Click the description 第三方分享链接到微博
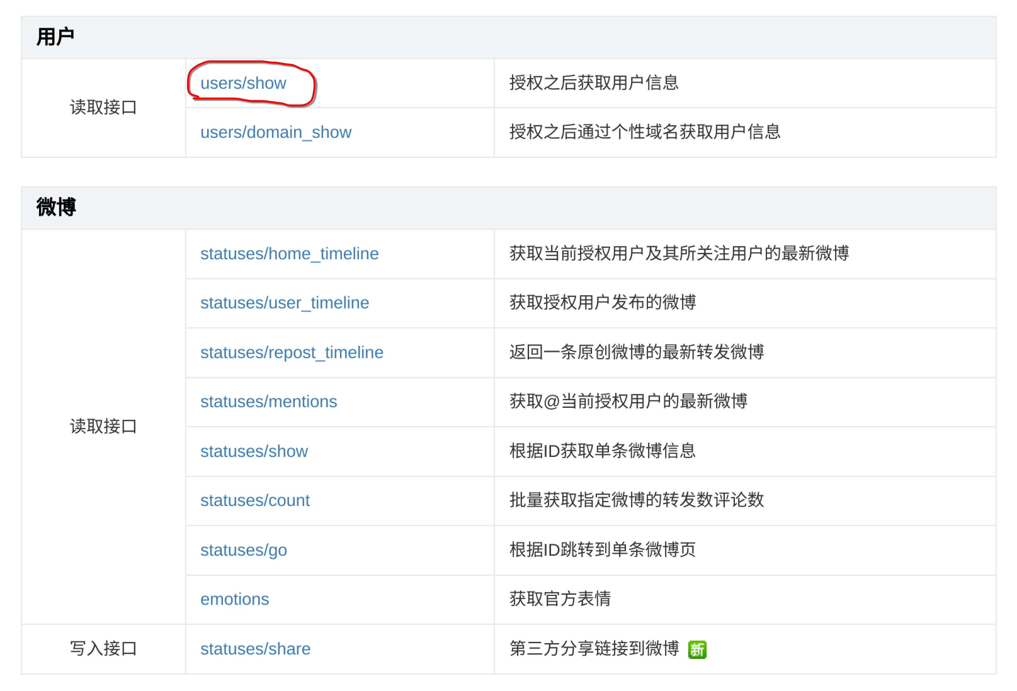The height and width of the screenshot is (691, 1017). pos(594,649)
